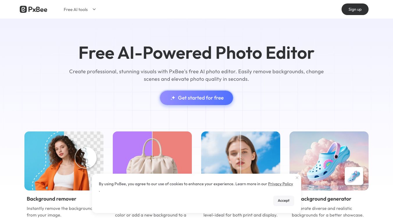This screenshot has height=220, width=393.
Task: Open the pixelated face enhancer thumbnail
Action: tap(241, 153)
